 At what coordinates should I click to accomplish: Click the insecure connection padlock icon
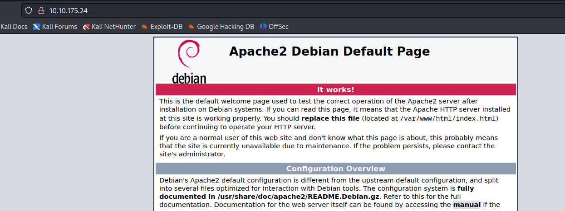click(x=41, y=10)
